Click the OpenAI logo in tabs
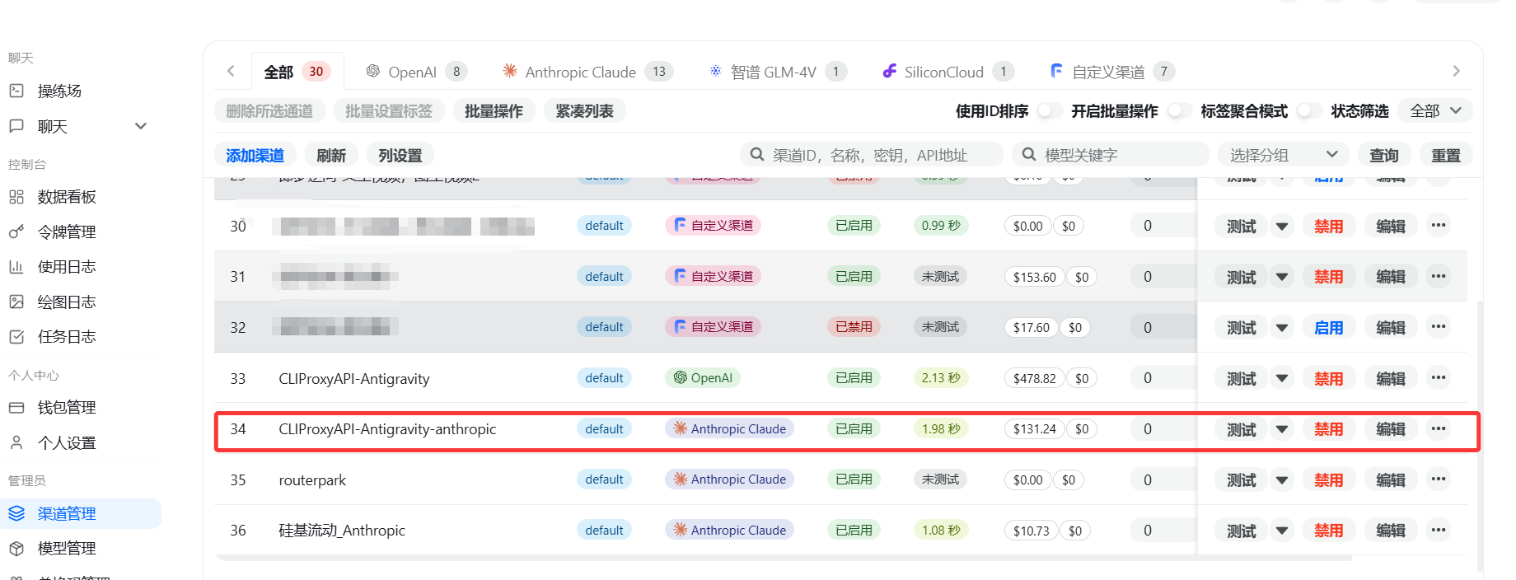The width and height of the screenshot is (1516, 580). (373, 71)
